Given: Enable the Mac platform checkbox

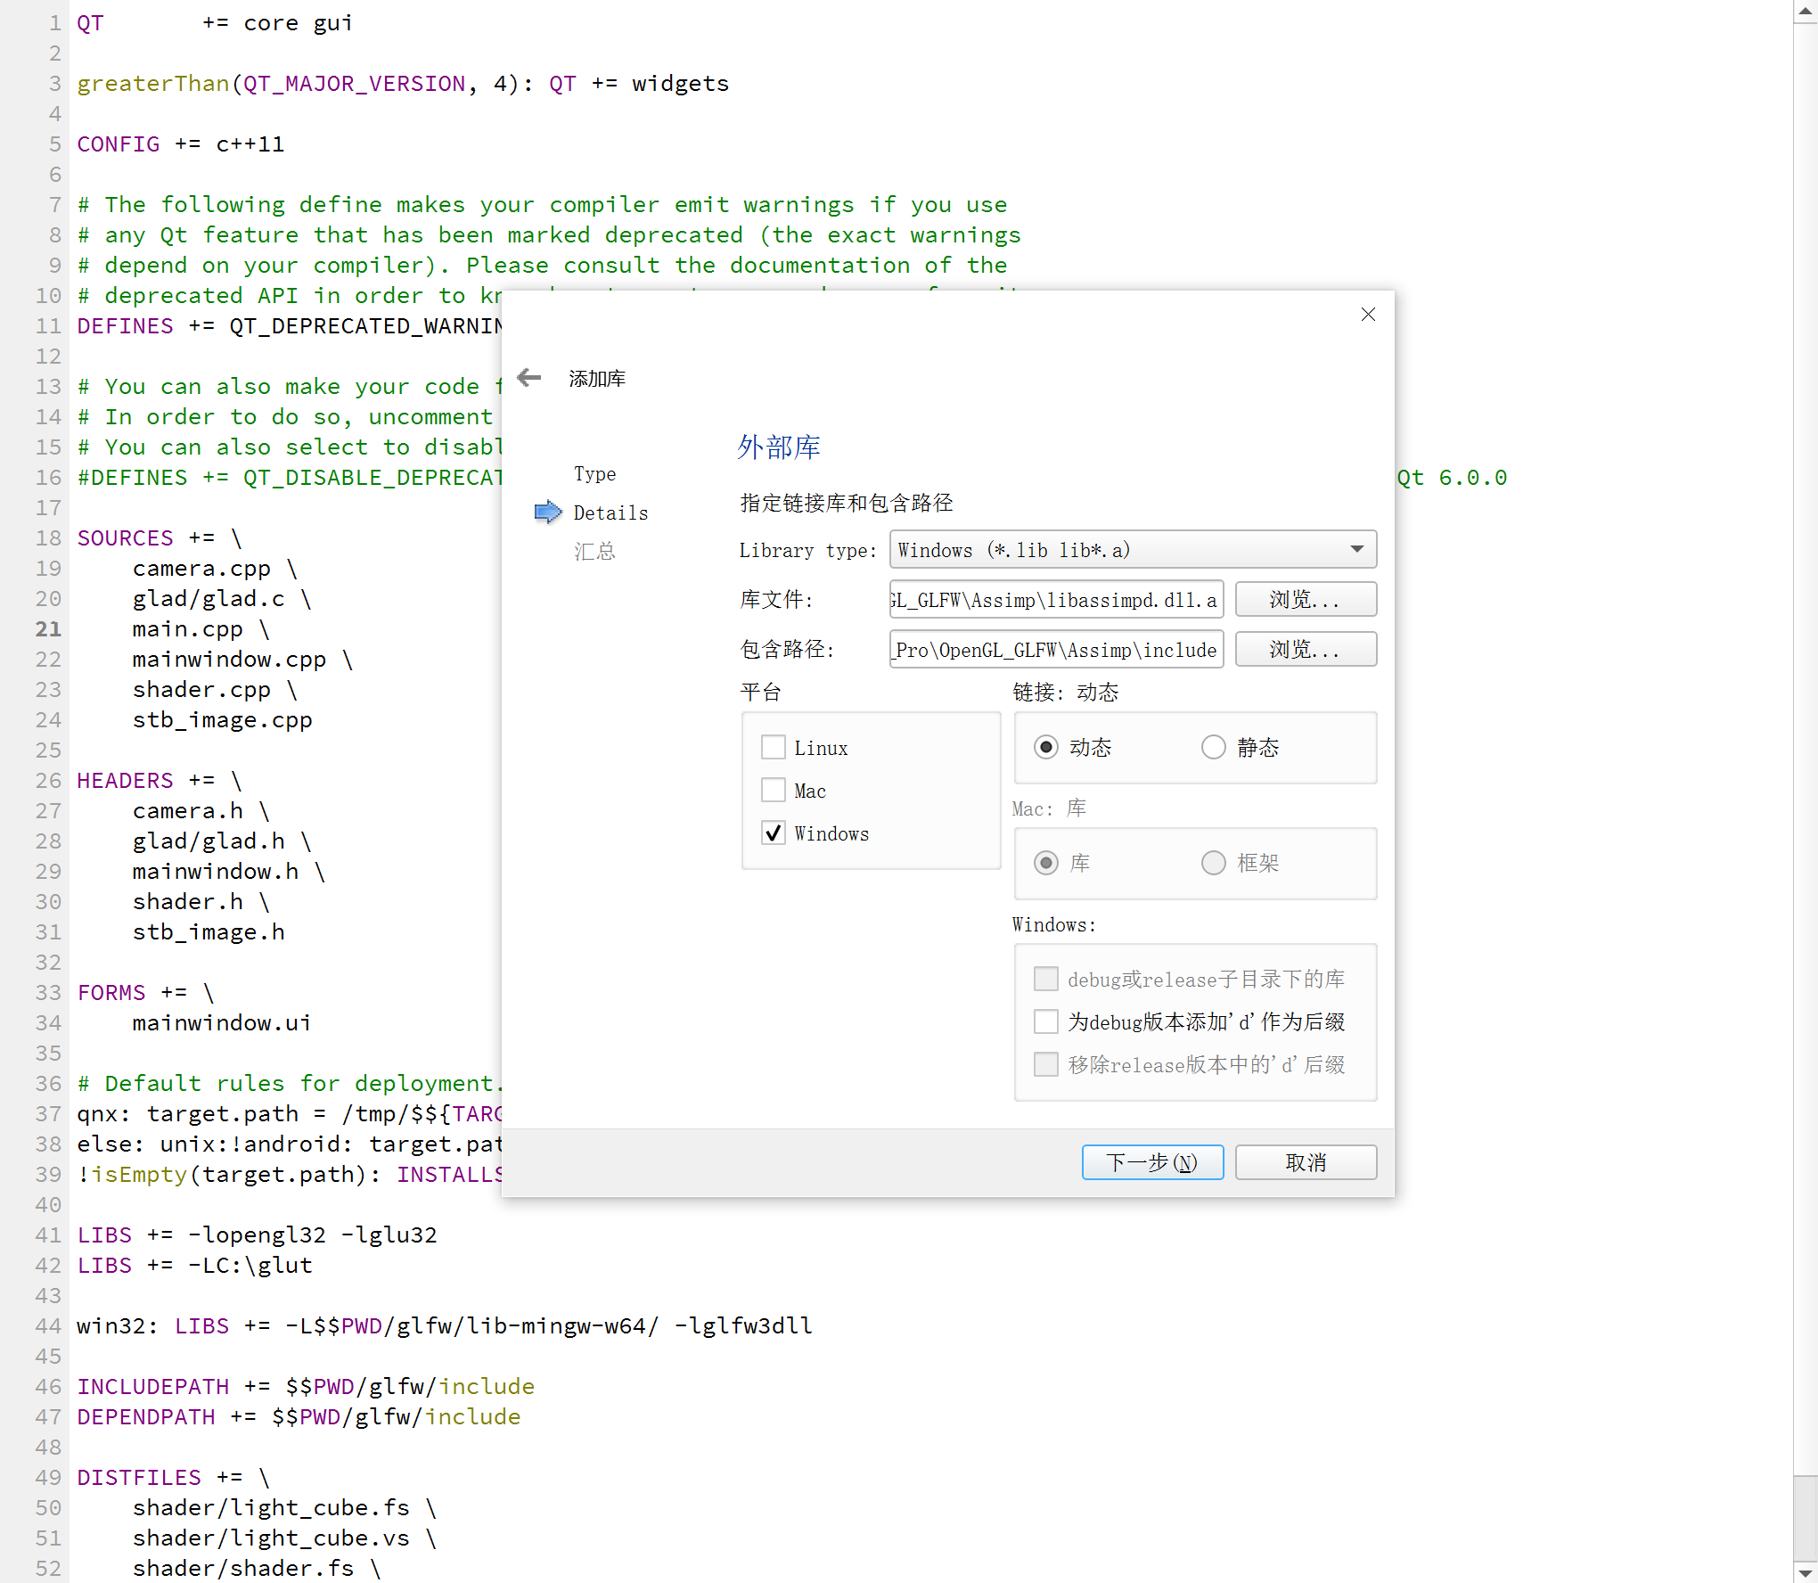Looking at the screenshot, I should click(x=774, y=790).
